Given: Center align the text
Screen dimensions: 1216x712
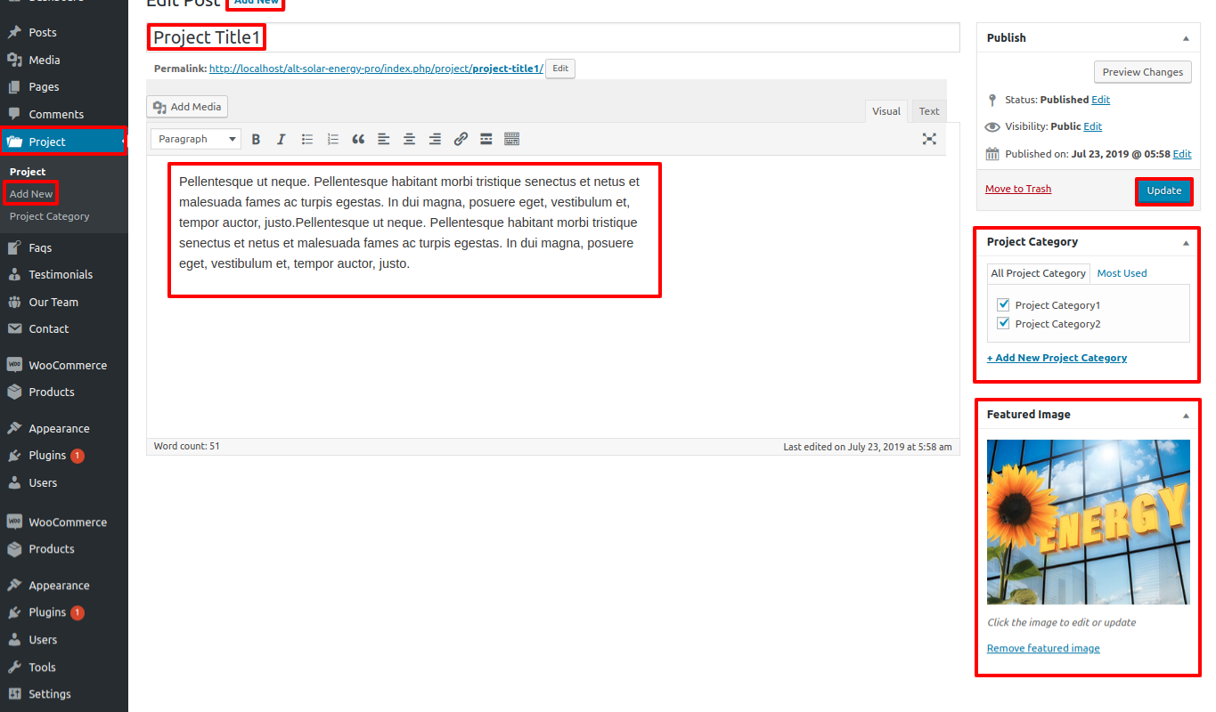Looking at the screenshot, I should (410, 139).
